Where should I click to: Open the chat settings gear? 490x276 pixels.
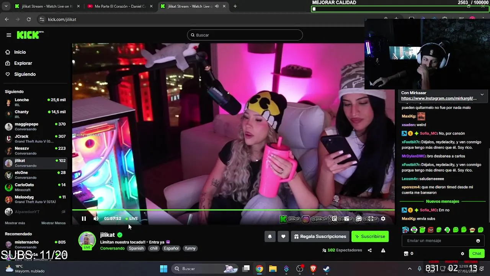(462, 253)
